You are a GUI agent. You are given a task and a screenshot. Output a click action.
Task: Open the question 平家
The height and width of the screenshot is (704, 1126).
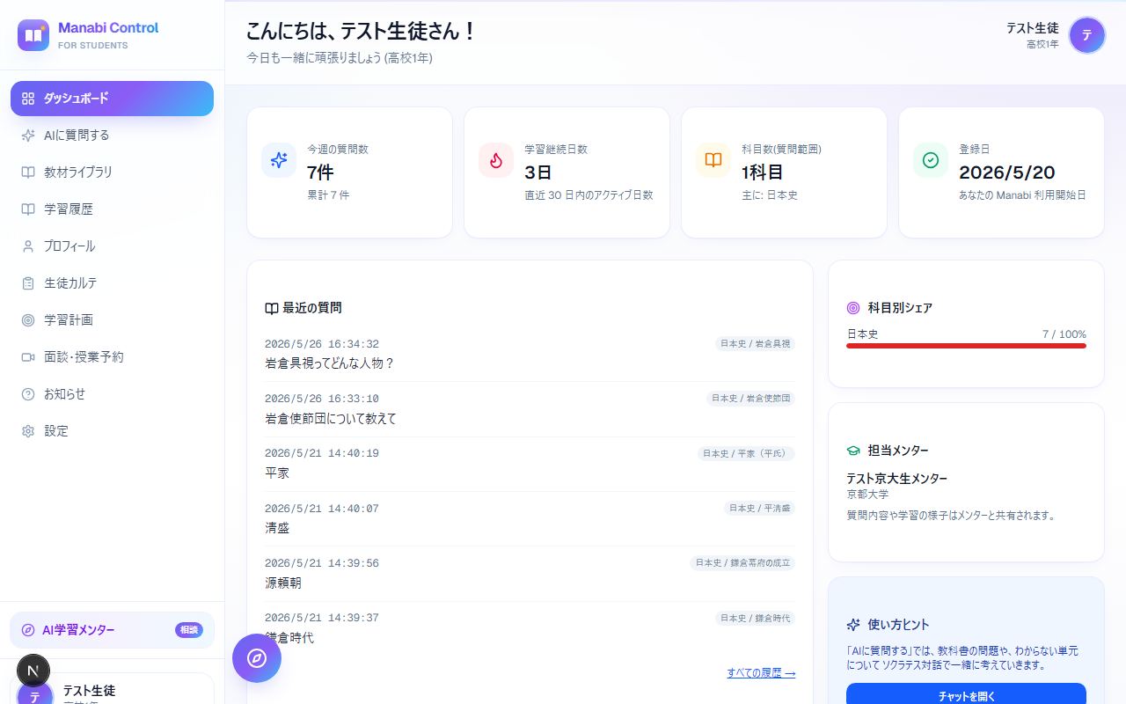pos(277,473)
